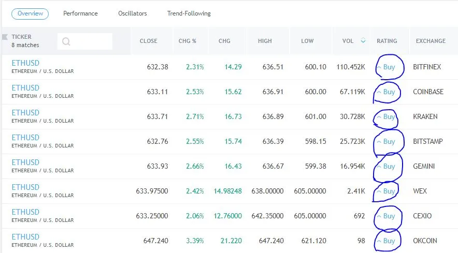Click the volume value 110.452K
The image size is (458, 253).
click(x=351, y=67)
